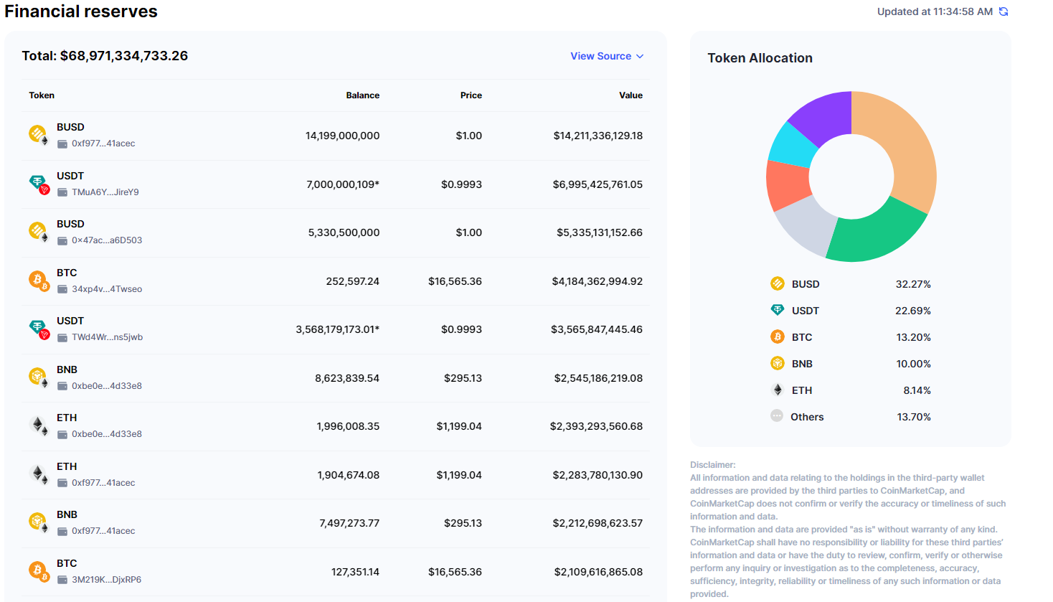
Task: Expand the View Source dropdown
Action: pyautogui.click(x=607, y=56)
